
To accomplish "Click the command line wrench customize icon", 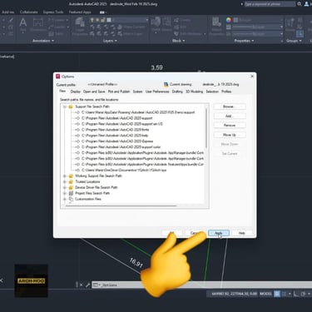I will 88,285.
